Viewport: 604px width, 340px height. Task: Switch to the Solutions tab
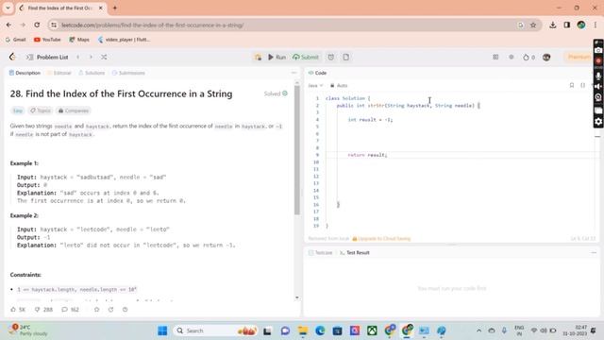[x=92, y=73]
